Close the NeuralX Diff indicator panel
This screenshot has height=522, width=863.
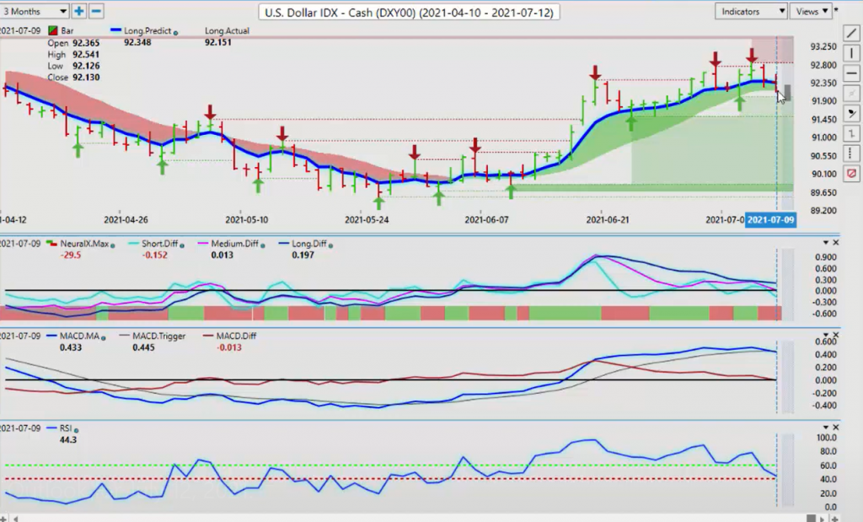pyautogui.click(x=836, y=242)
